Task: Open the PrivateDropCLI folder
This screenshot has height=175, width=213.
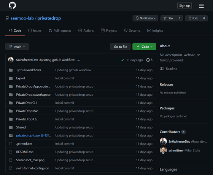Action: coord(26,103)
